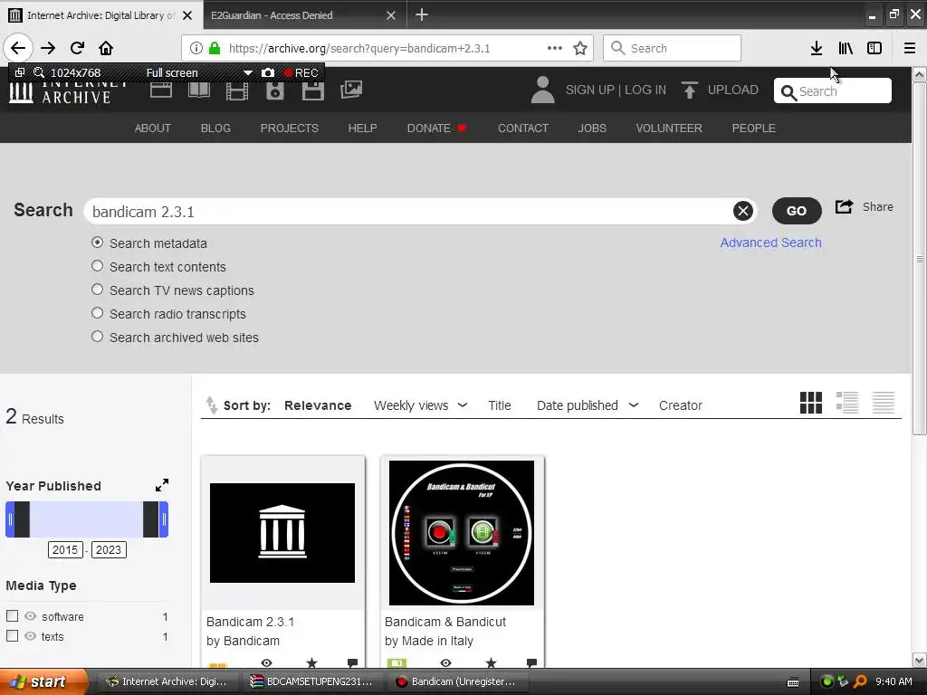Click the GO search button

pyautogui.click(x=797, y=211)
